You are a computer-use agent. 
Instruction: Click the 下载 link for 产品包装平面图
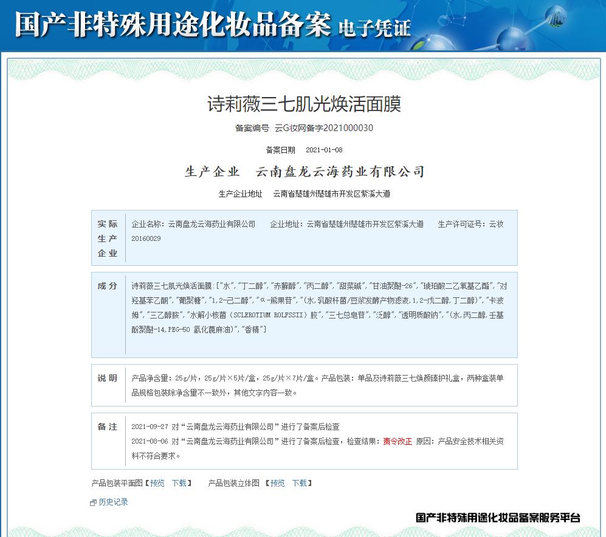[179, 484]
